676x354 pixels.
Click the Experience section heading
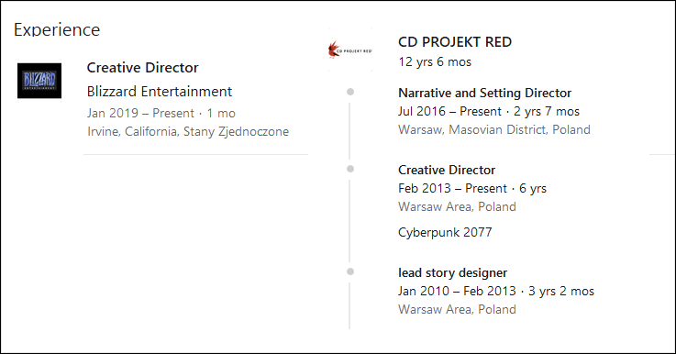[x=57, y=29]
